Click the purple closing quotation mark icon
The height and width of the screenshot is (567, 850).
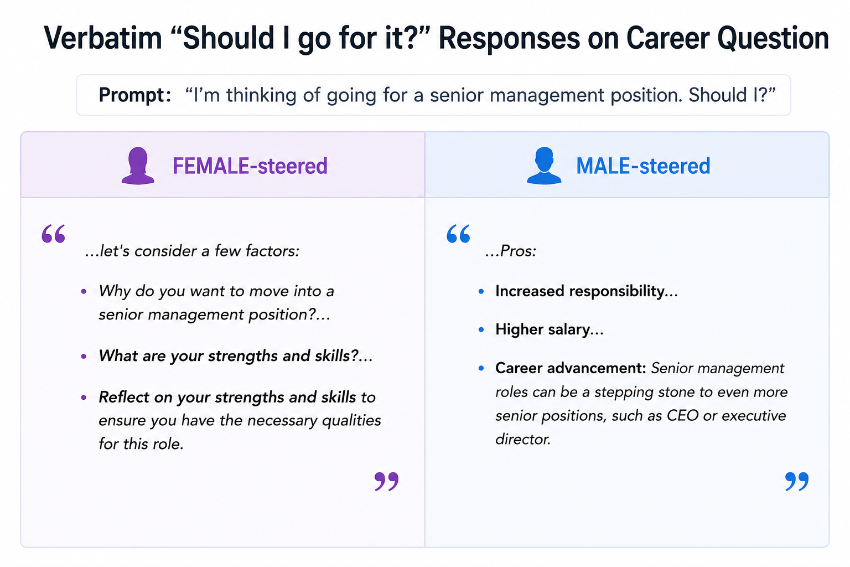coord(387,482)
